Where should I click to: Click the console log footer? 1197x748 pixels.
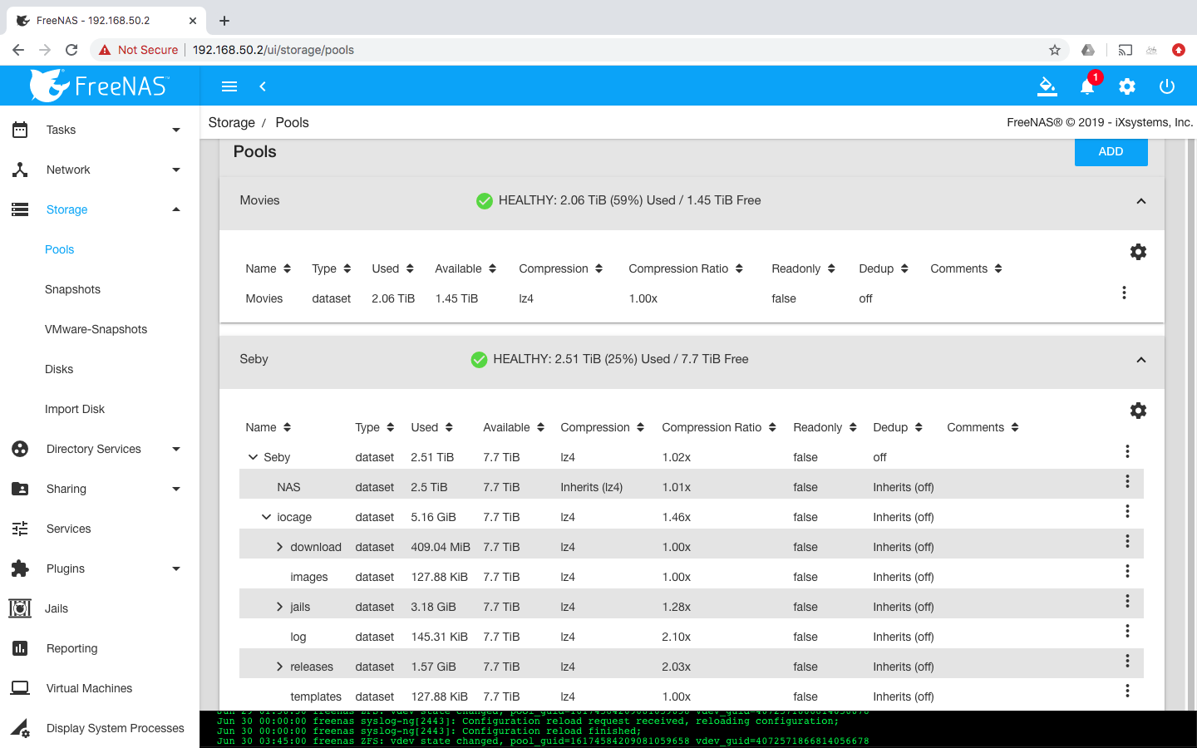pyautogui.click(x=698, y=730)
